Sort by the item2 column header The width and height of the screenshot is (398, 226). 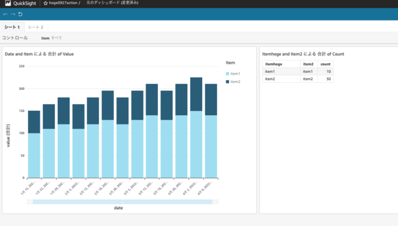[x=309, y=64]
